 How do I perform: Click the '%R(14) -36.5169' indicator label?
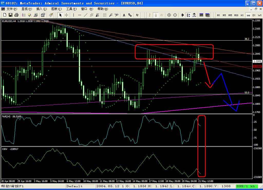12,116
